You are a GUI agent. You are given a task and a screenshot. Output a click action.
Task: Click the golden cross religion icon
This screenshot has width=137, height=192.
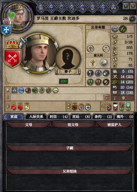(93, 63)
